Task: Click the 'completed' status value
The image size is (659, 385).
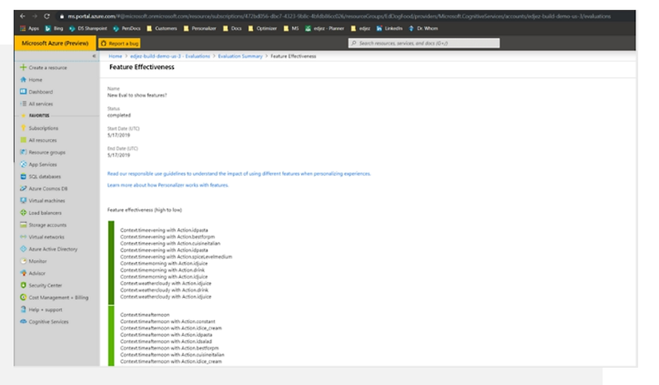Action: pos(119,115)
